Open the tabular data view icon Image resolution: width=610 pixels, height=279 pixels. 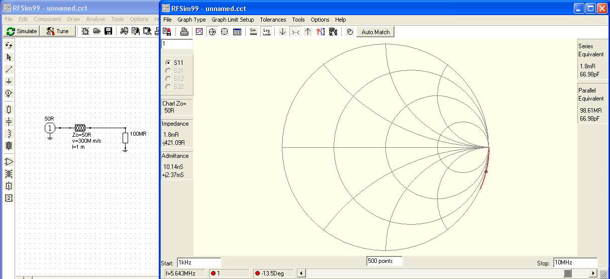[237, 32]
